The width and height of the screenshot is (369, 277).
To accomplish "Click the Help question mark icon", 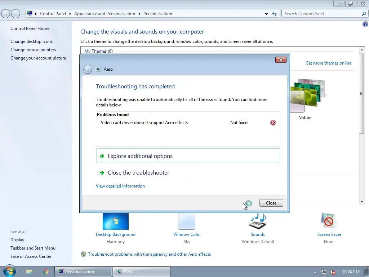I will (365, 24).
